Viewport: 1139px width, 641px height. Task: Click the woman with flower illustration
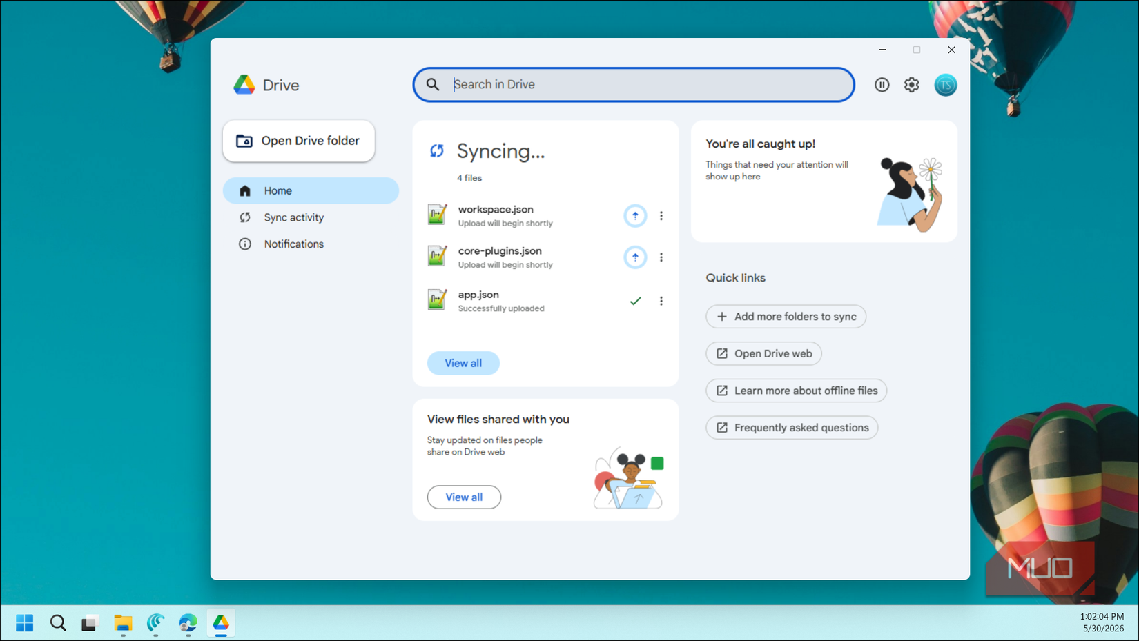(911, 194)
